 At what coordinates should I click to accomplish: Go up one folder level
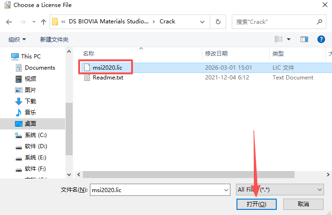(44, 22)
